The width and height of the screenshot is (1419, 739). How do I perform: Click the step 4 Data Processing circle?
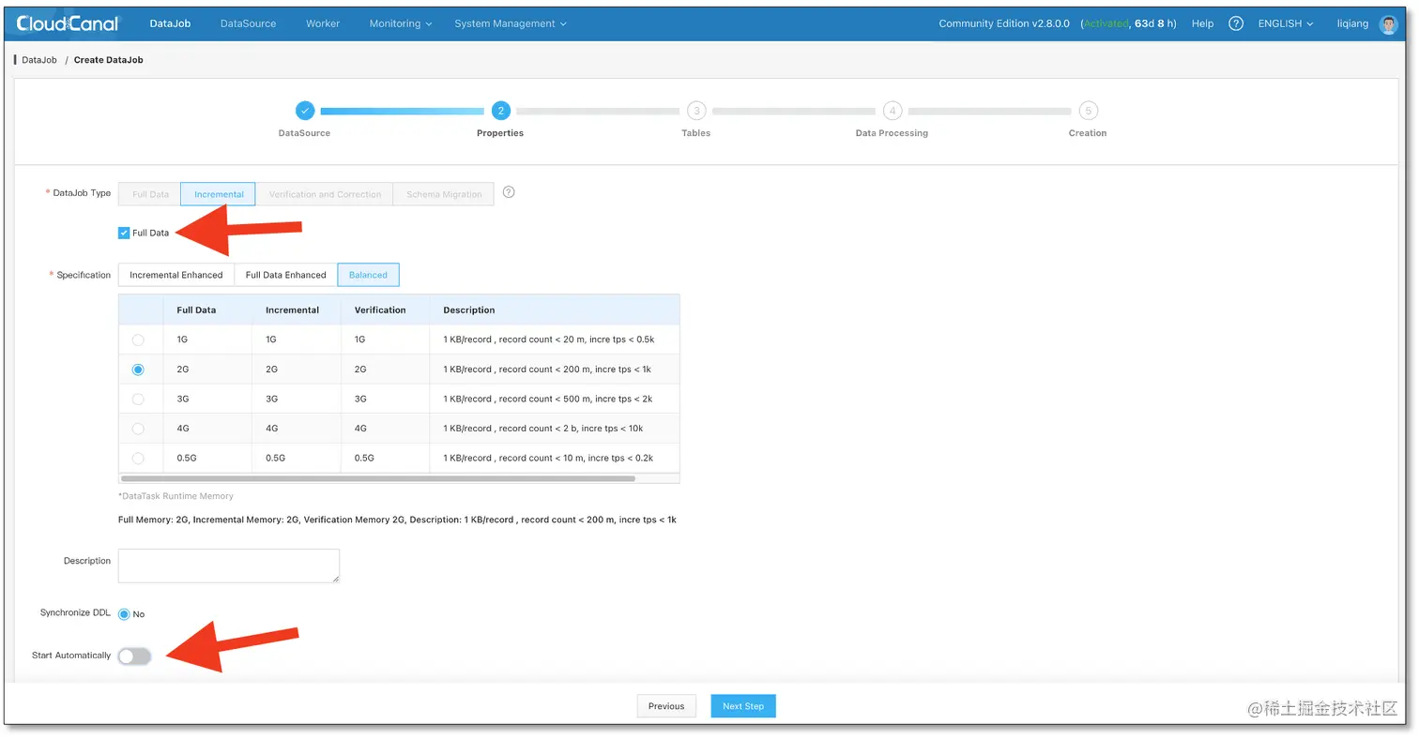pos(892,111)
